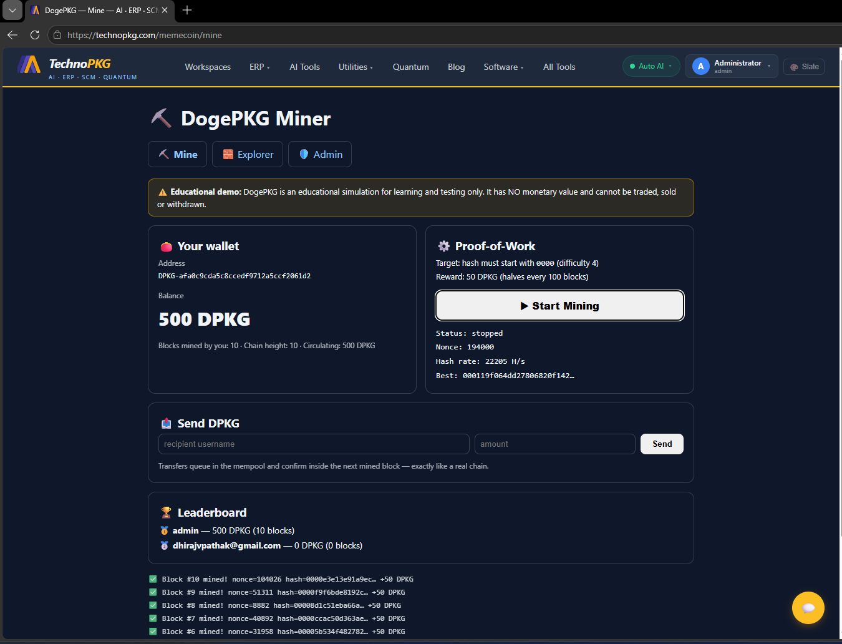Click the Leaderboard trophy icon

(166, 512)
